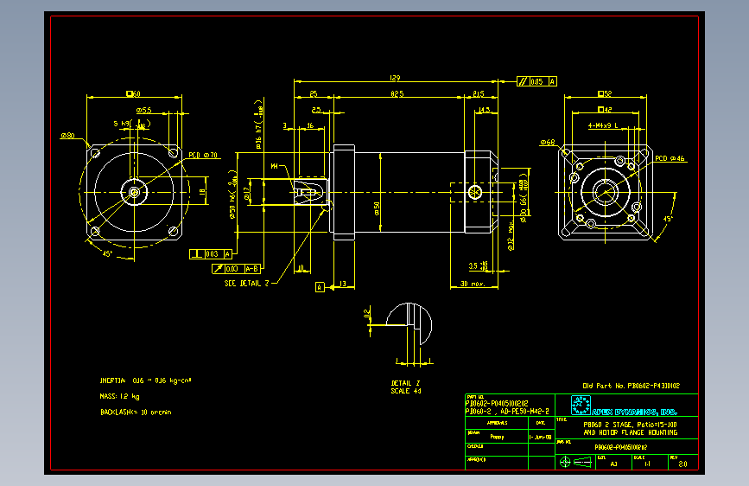The width and height of the screenshot is (749, 486).
Task: Click the 14.5 dimension on the motor flange
Action: pos(484,110)
